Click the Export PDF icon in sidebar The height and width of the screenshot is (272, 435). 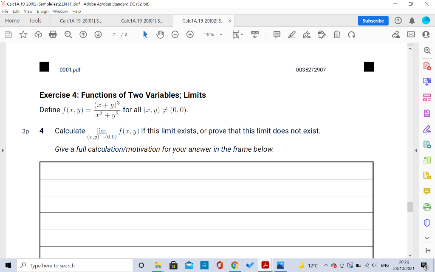tap(427, 82)
